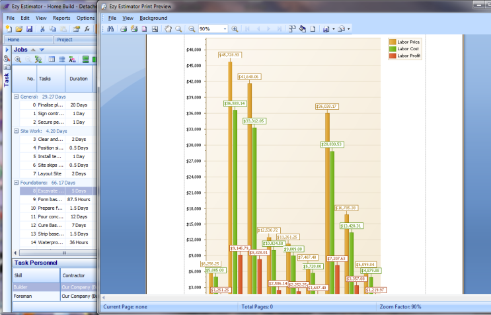This screenshot has width=491, height=315.
Task: Open folder icon in main toolbar
Action: 19,29
